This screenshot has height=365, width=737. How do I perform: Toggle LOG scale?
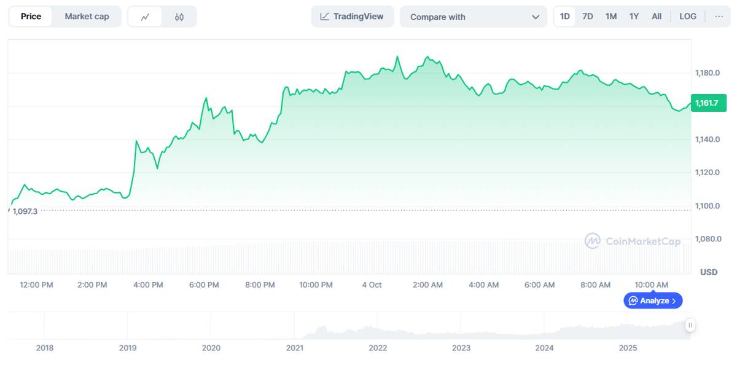(688, 17)
